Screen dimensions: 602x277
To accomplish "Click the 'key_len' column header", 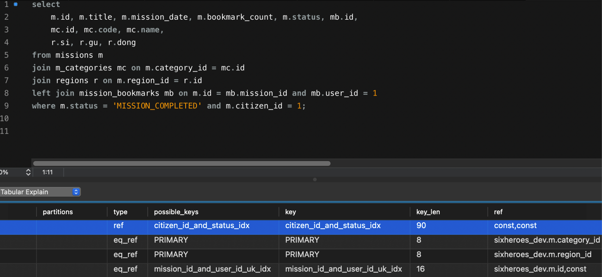I will [428, 212].
